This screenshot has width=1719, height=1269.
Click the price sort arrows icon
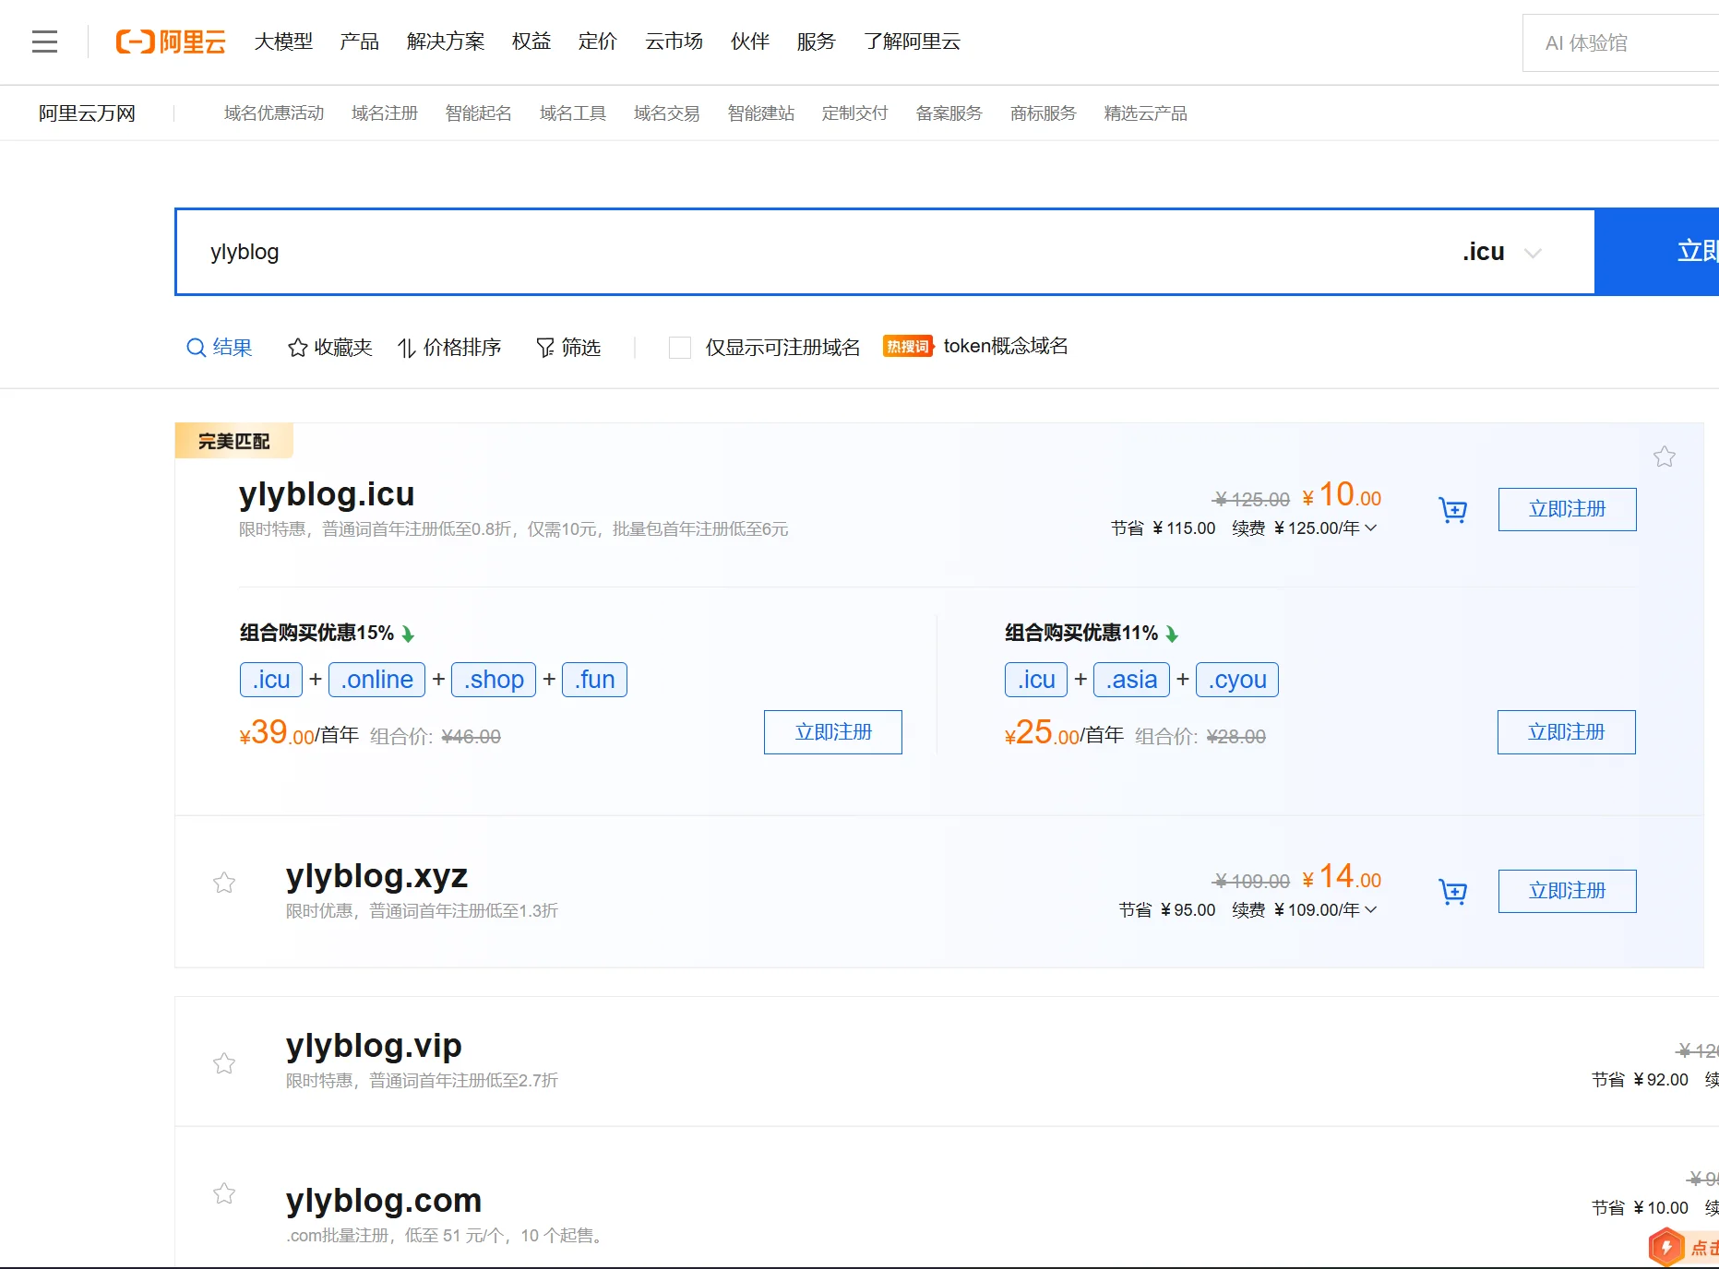tap(406, 348)
